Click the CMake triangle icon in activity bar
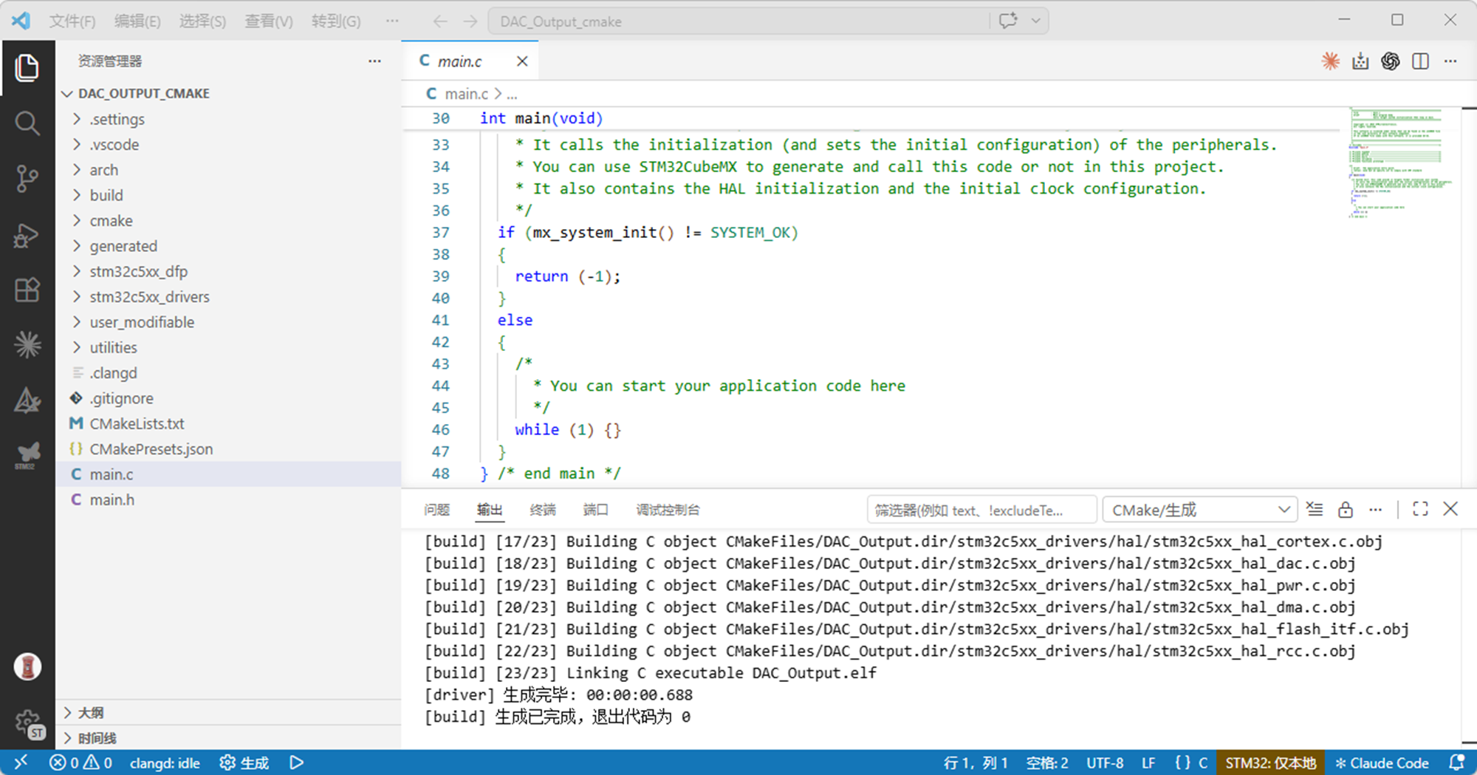The height and width of the screenshot is (775, 1477). [x=27, y=400]
